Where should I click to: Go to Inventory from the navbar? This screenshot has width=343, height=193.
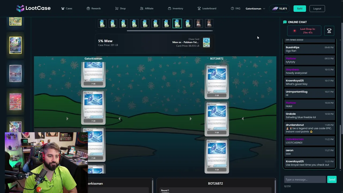point(176,9)
